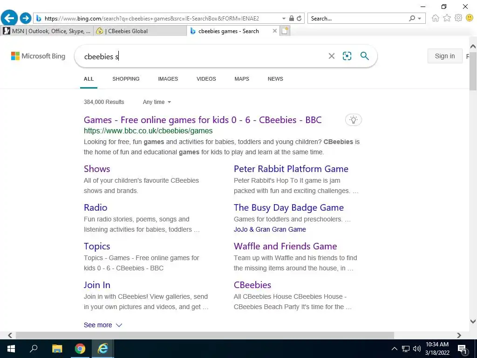Open Bing visual search camera icon

(x=347, y=56)
